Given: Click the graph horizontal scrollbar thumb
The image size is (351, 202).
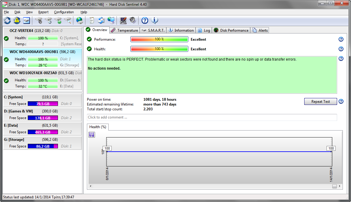Looking at the screenshot, I should click(334, 186).
